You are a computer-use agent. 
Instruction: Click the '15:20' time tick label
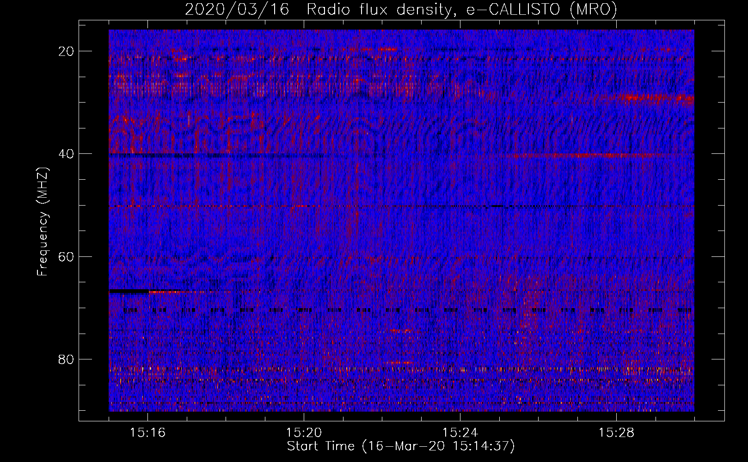304,433
